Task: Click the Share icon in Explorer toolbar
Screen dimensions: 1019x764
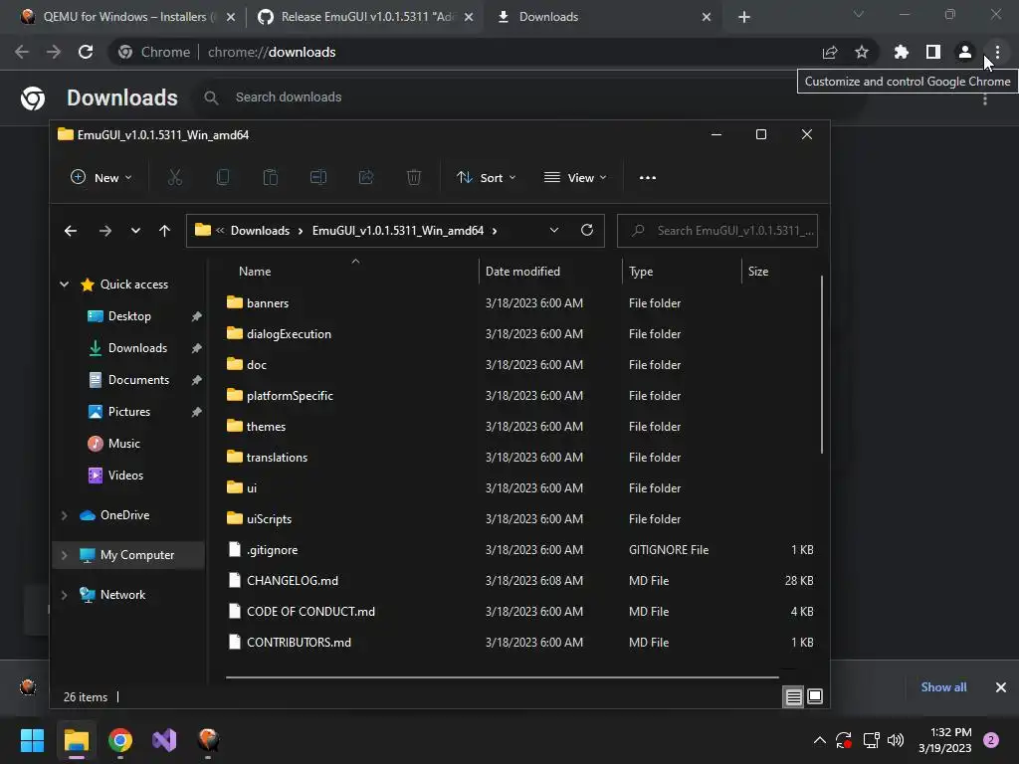Action: 366,177
